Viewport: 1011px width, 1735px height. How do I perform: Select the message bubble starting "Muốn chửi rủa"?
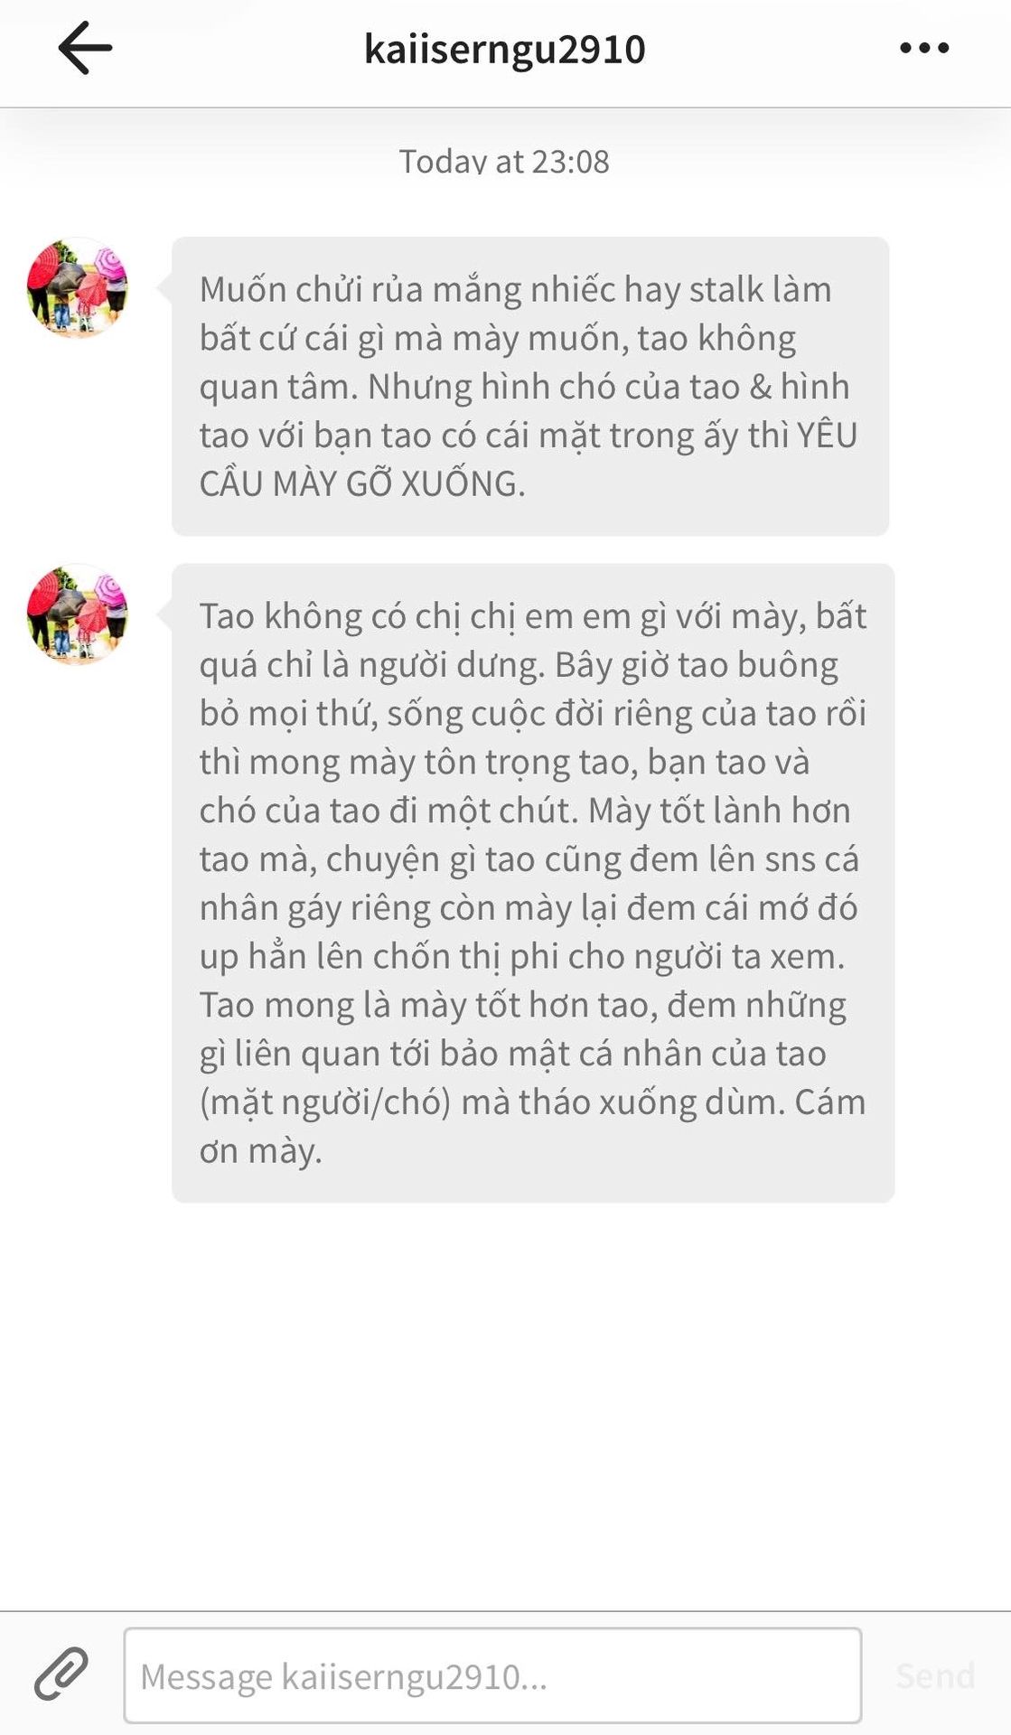pos(530,386)
